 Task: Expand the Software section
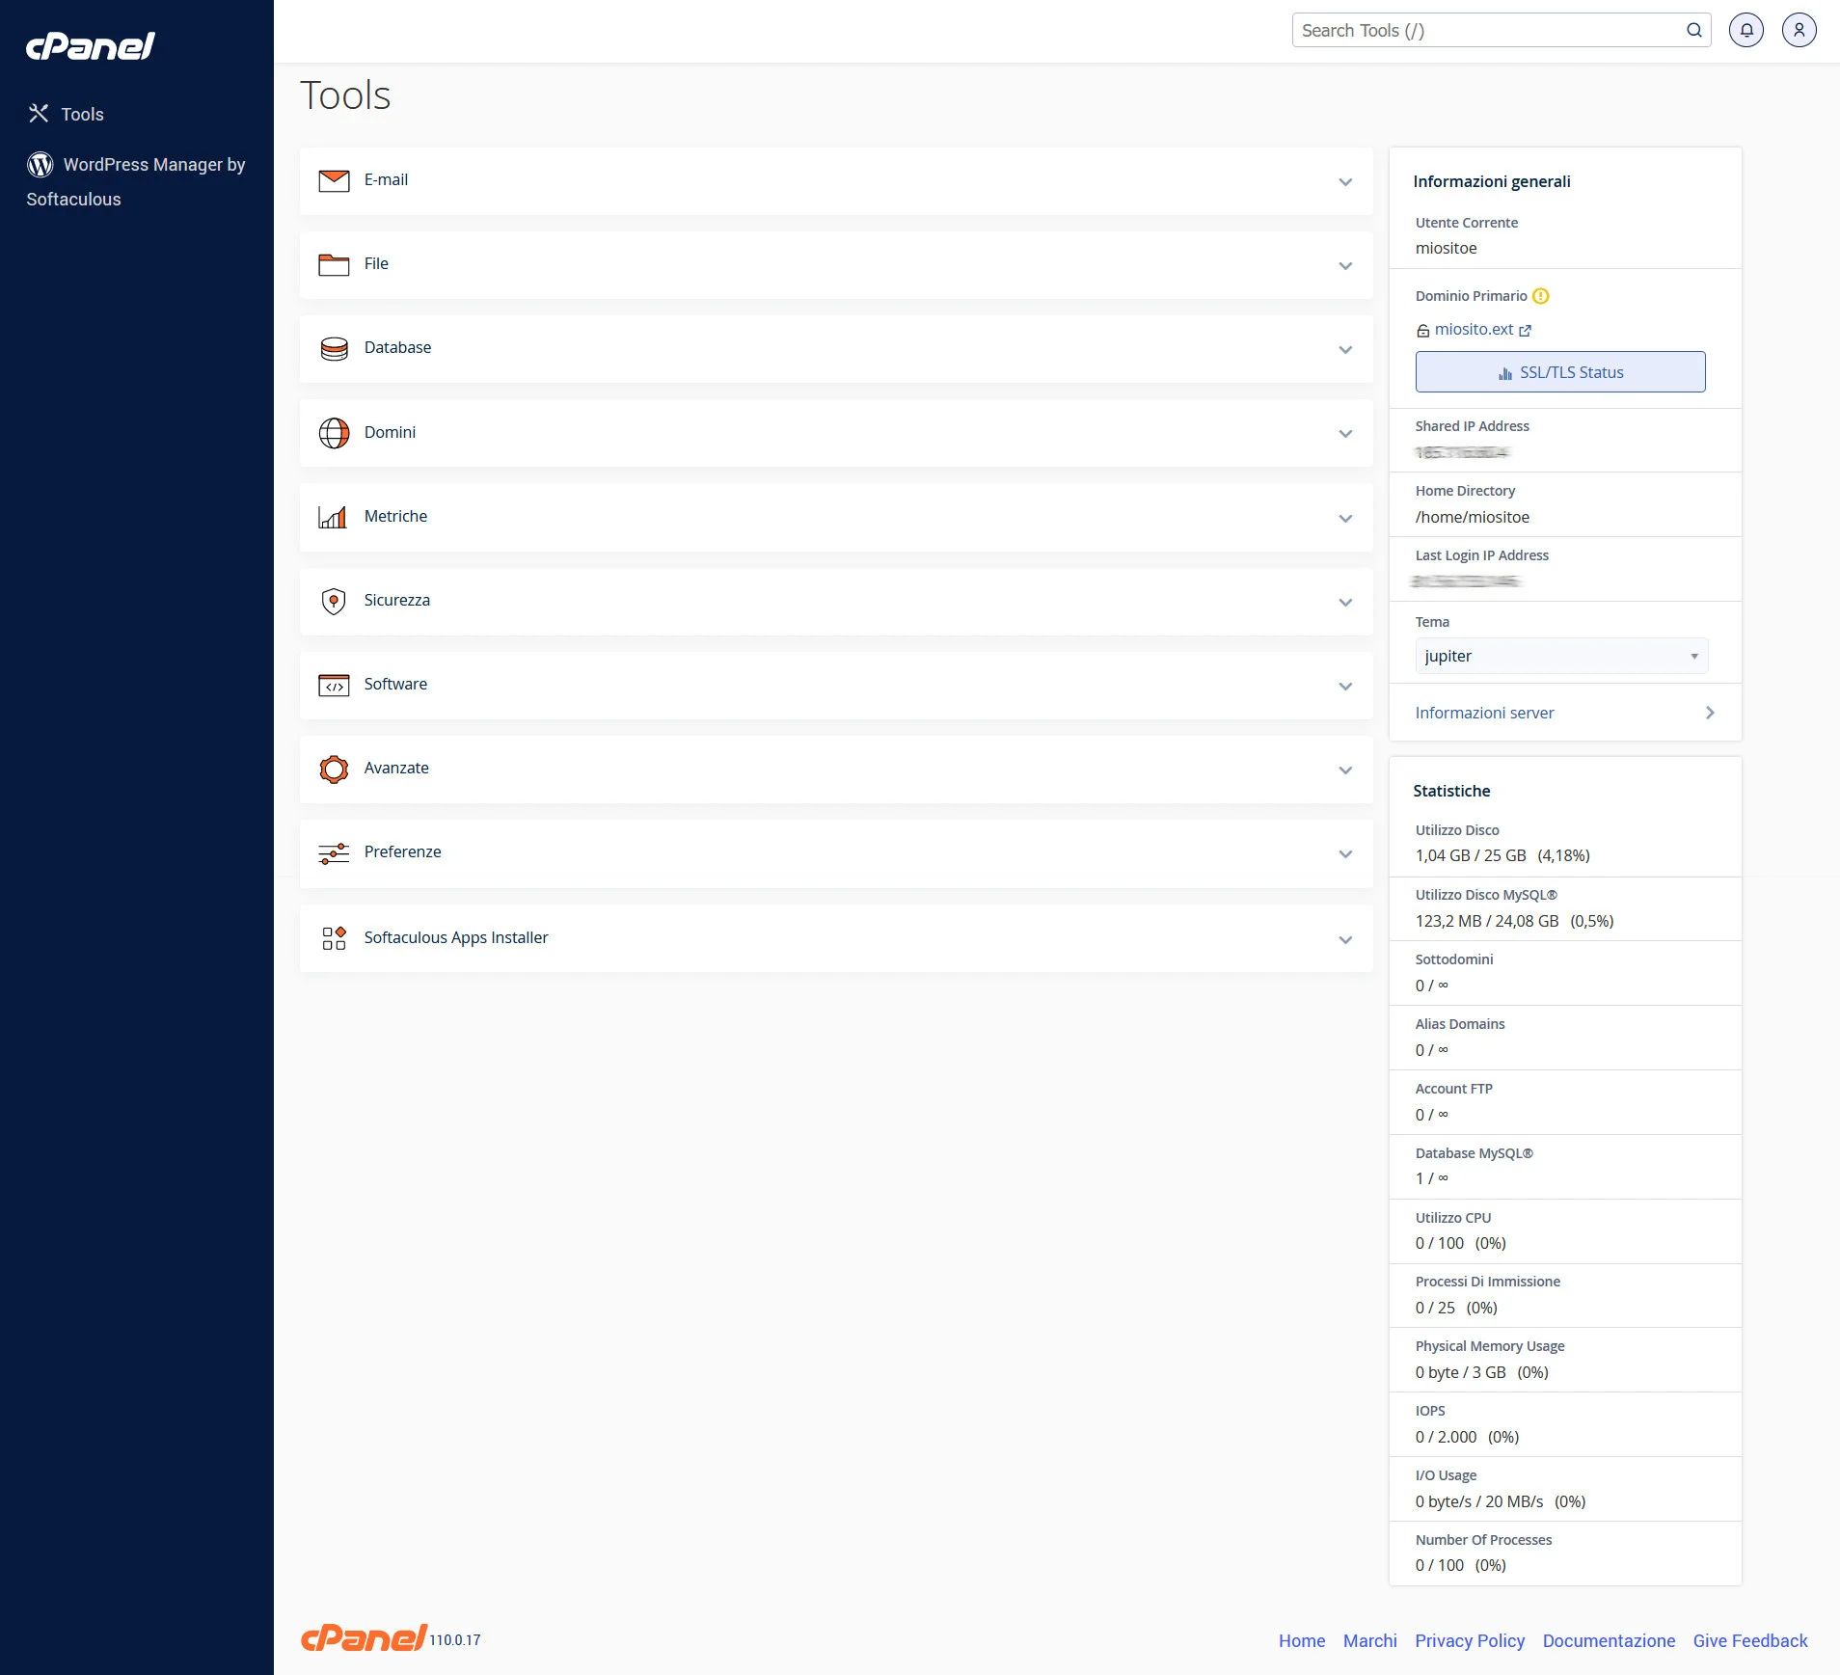[x=1344, y=686]
